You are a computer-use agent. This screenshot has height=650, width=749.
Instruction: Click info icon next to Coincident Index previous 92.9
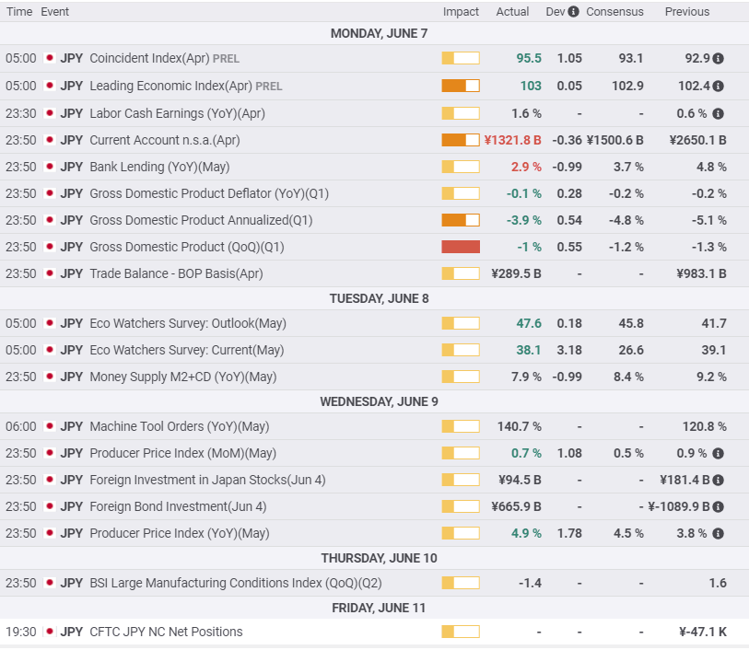point(719,58)
